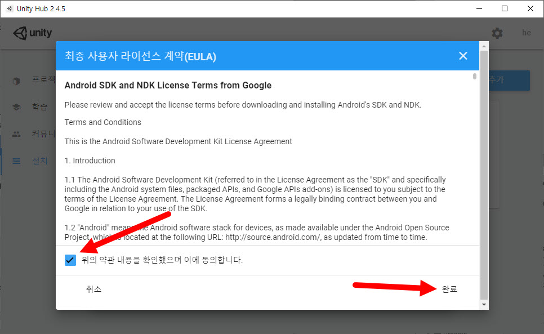Open the account menu labeled 'he'
This screenshot has height=334, width=544.
click(527, 33)
